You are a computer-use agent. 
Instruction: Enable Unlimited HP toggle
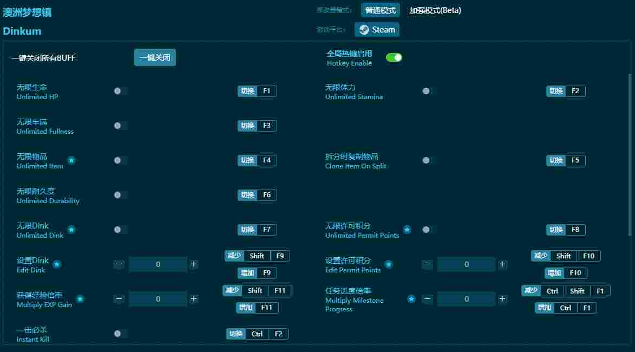120,91
